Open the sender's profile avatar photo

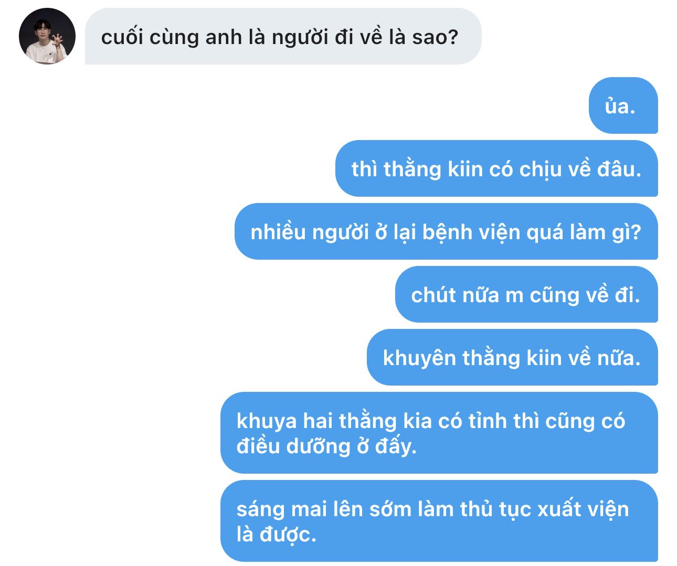click(47, 36)
